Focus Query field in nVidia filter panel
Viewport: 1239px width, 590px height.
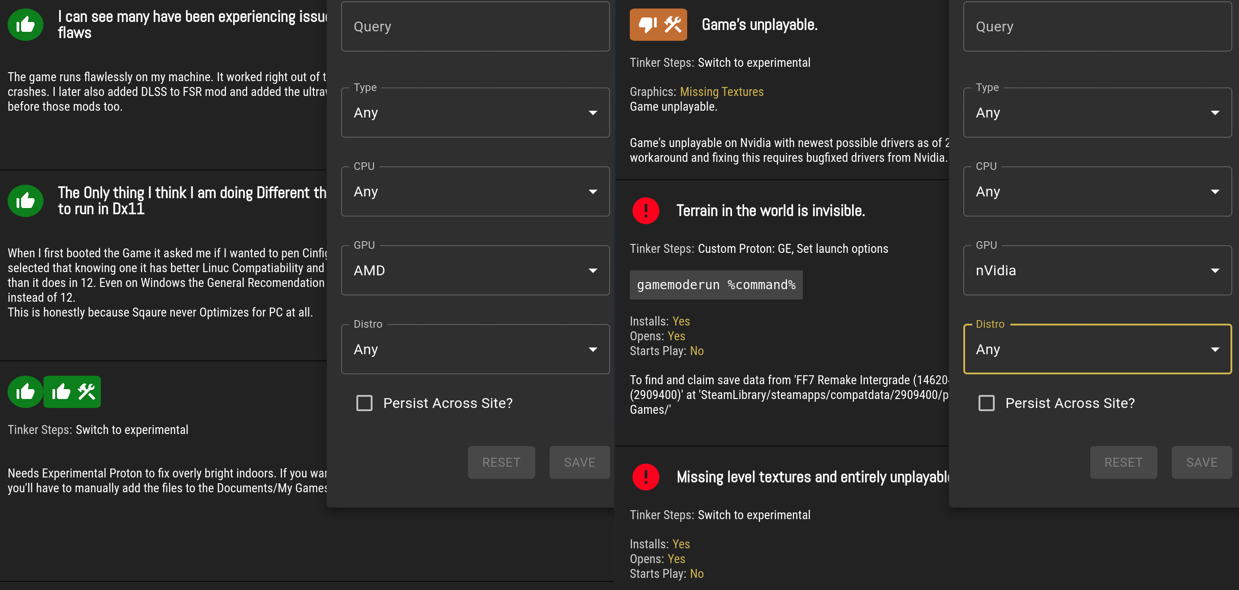click(x=1098, y=26)
